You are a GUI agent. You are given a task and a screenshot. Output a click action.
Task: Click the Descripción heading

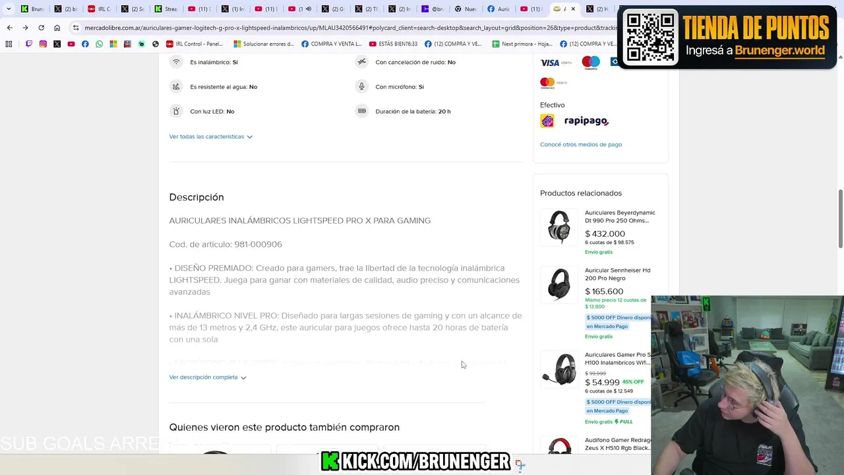[x=196, y=197]
